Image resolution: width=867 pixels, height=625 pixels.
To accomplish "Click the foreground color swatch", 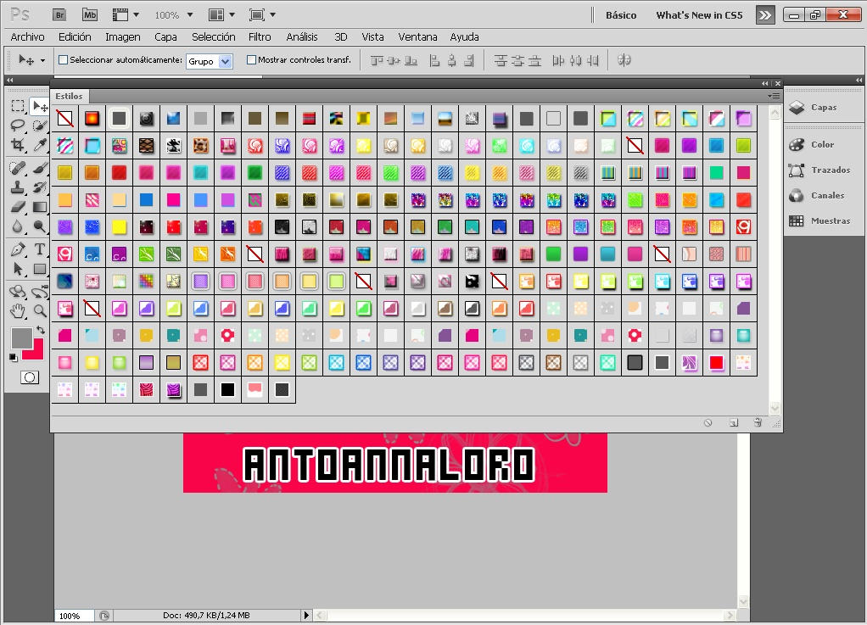I will (22, 338).
